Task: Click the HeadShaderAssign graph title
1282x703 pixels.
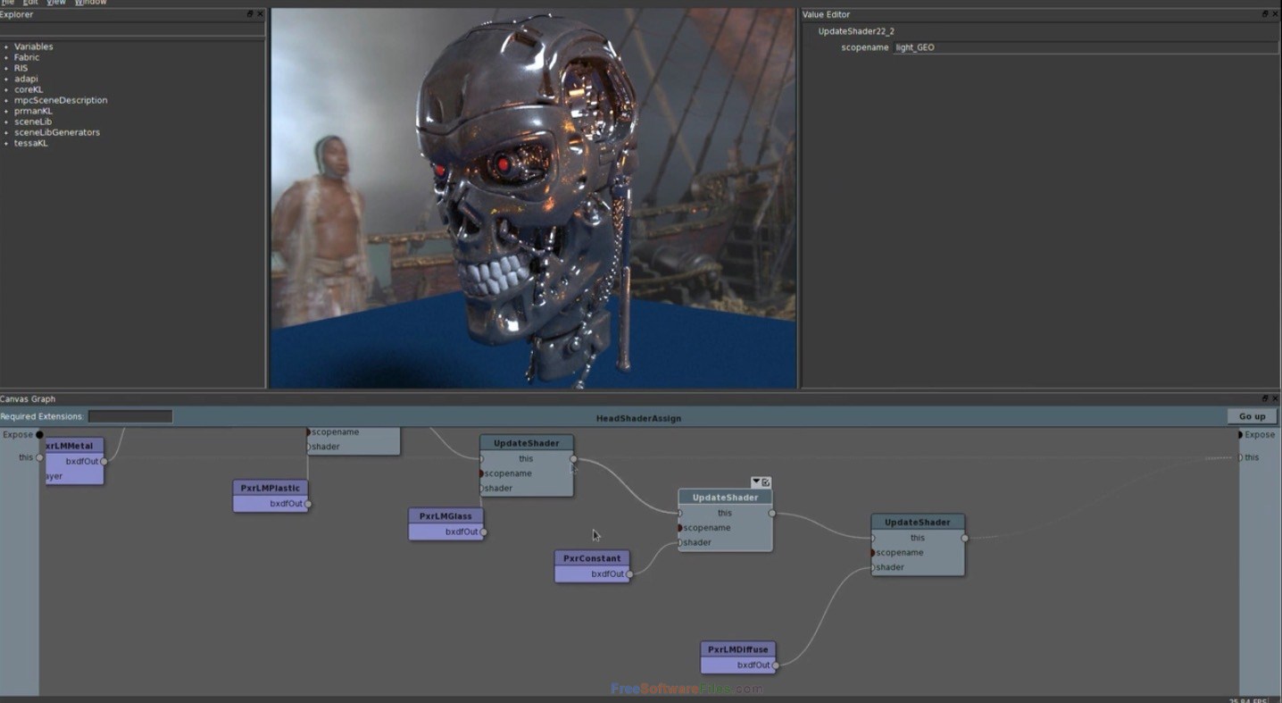Action: pos(638,418)
